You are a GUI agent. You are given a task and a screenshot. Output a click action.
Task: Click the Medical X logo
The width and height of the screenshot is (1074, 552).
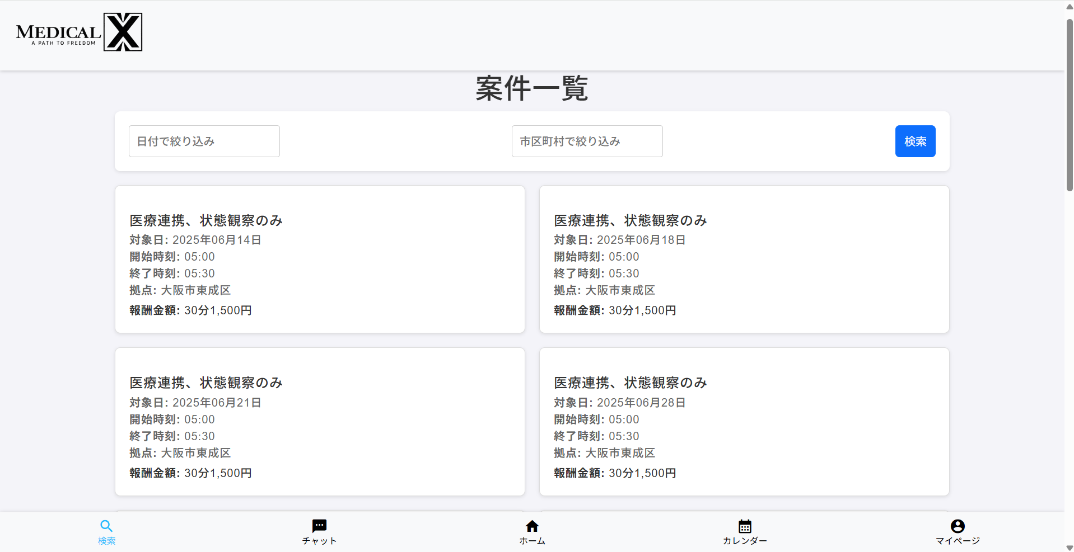coord(79,32)
